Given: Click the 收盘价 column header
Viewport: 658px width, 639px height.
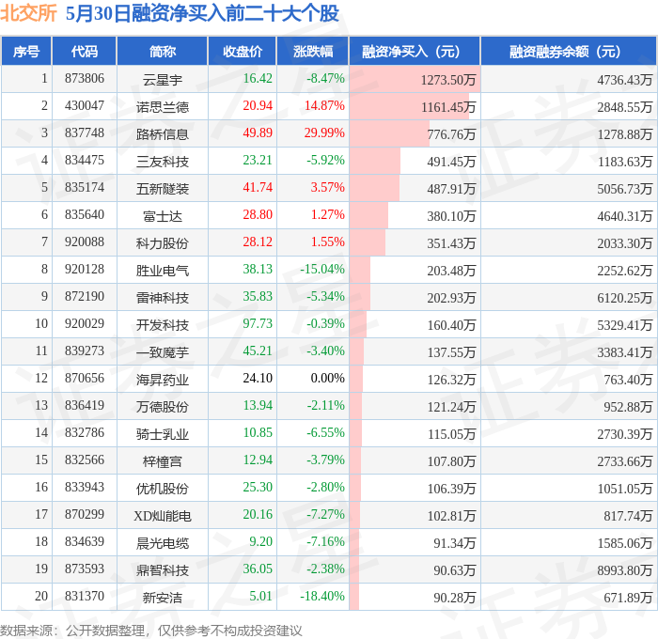Looking at the screenshot, I should click(x=243, y=51).
